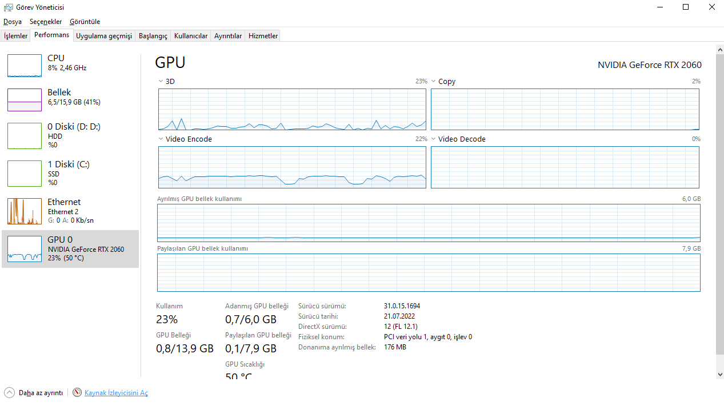The width and height of the screenshot is (724, 406).
Task: Click the Daha az ayrıntı arrow icon
Action: [9, 393]
